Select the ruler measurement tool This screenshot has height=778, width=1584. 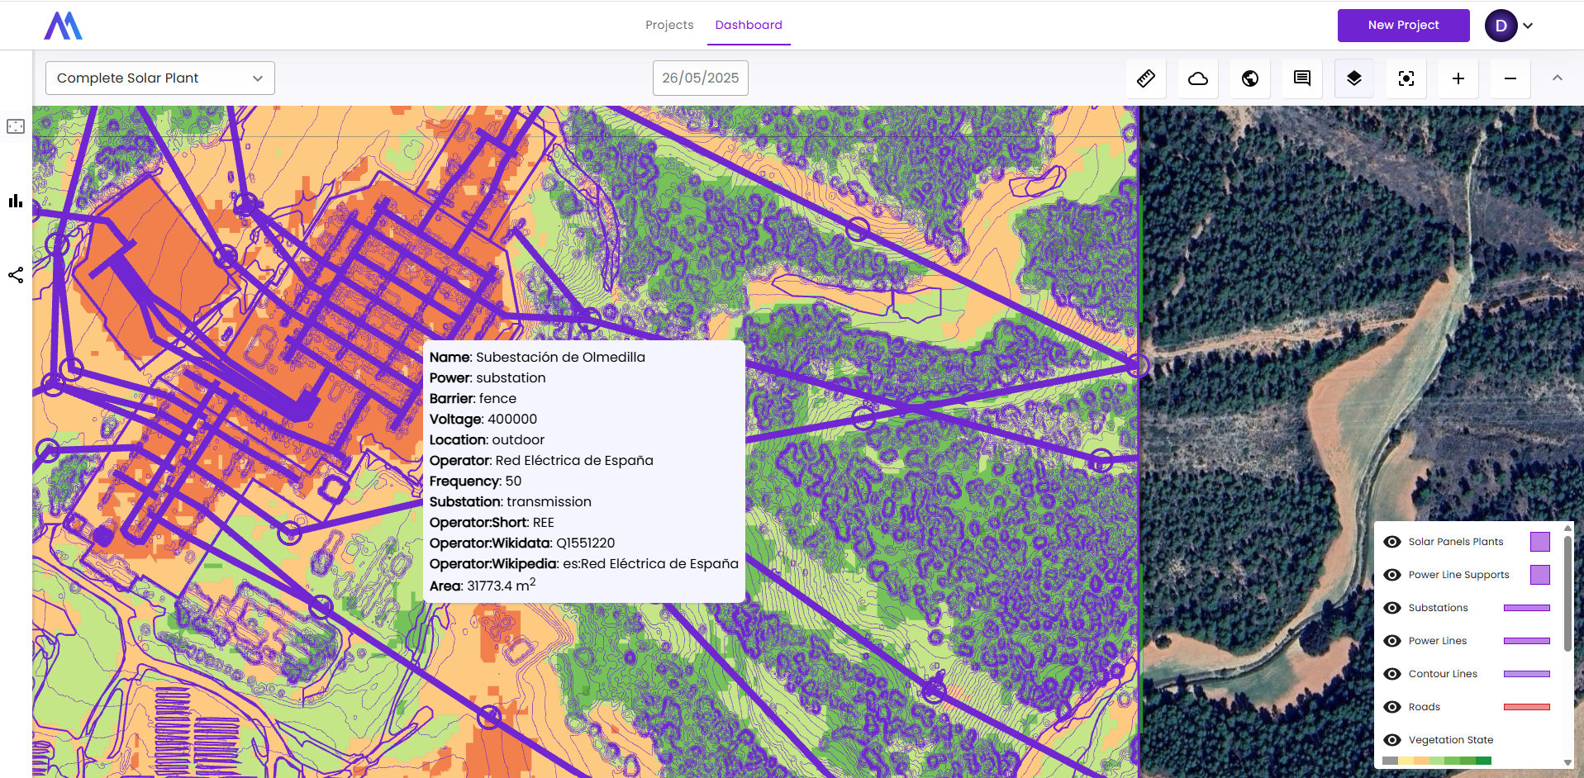[x=1146, y=78]
